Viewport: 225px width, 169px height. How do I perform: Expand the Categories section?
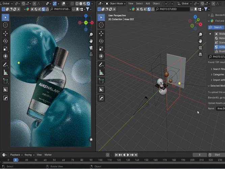(x=218, y=74)
